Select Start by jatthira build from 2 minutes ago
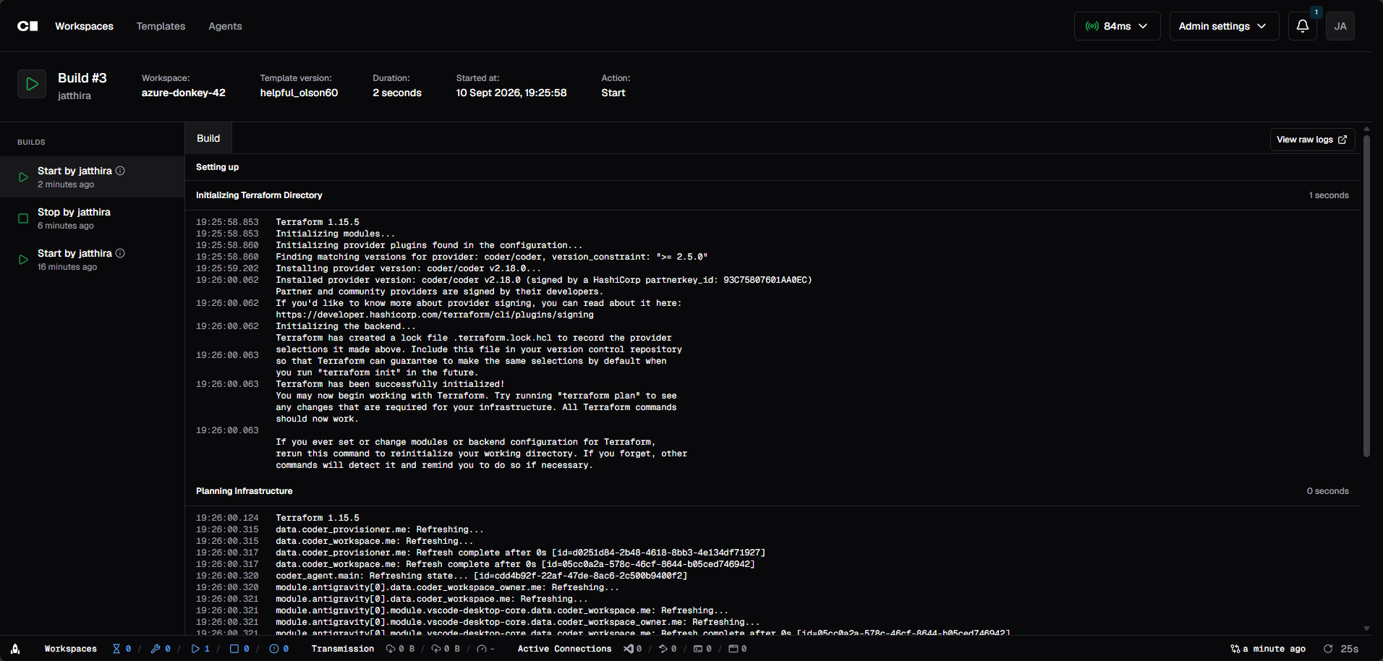The height and width of the screenshot is (661, 1383). tap(93, 176)
